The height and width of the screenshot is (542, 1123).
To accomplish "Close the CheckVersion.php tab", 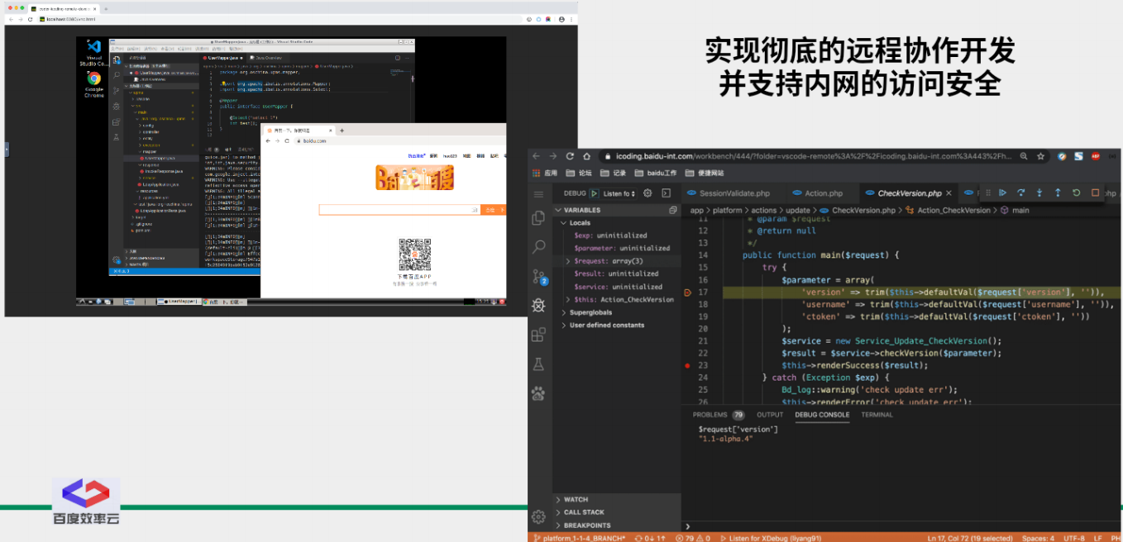I will (949, 193).
